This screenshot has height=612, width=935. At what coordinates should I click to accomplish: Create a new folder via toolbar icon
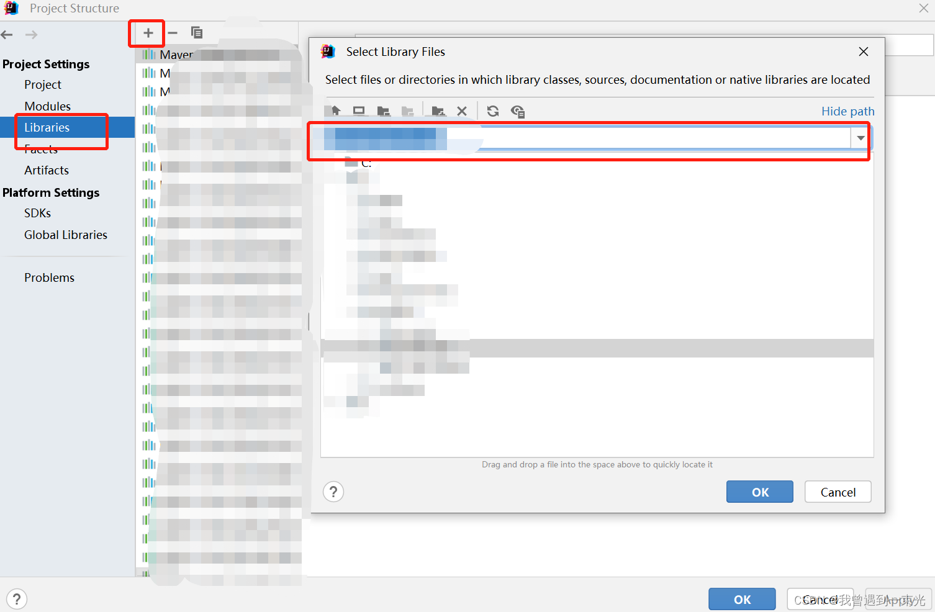point(438,111)
